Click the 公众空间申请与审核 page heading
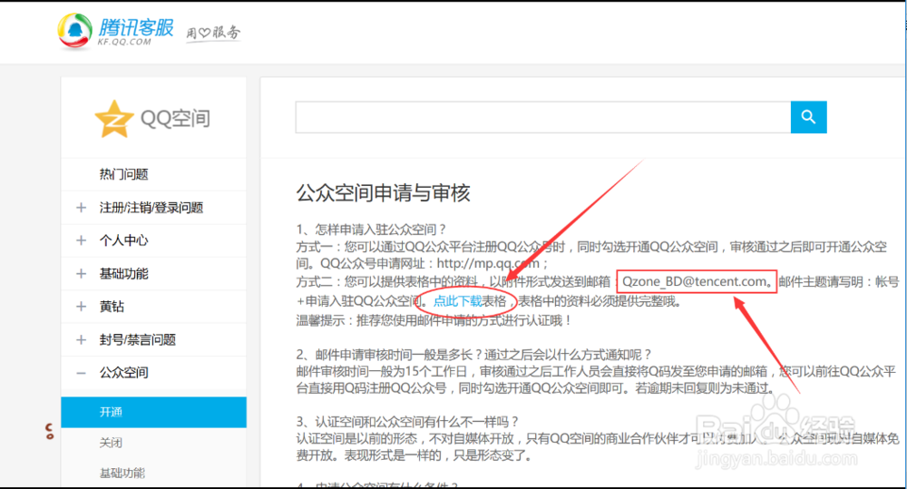This screenshot has width=907, height=489. click(383, 192)
